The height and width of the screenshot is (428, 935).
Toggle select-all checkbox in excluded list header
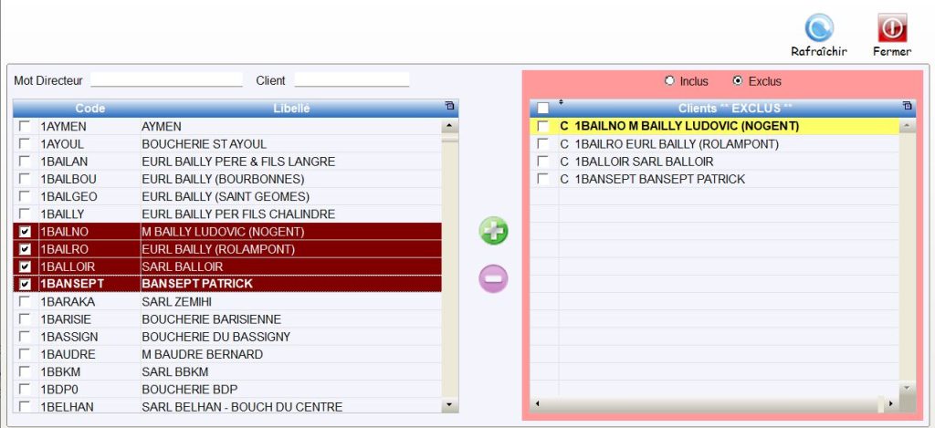(543, 109)
